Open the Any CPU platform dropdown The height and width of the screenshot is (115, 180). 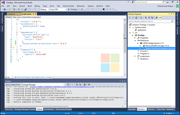click(58, 10)
